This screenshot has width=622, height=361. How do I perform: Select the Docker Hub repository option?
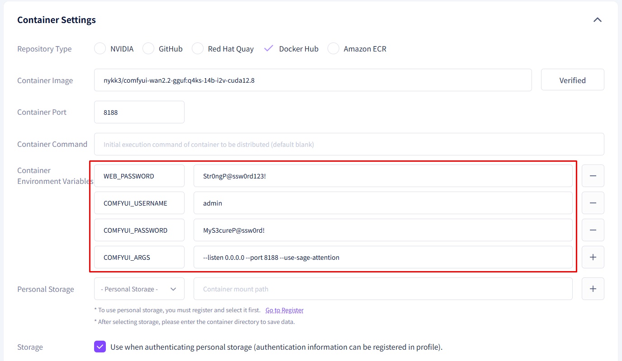[269, 49]
